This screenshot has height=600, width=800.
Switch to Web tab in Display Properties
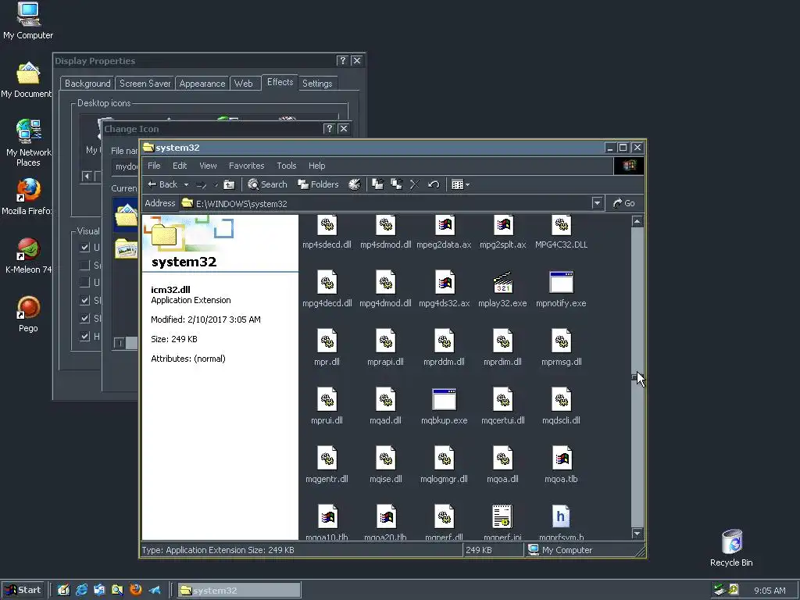(244, 83)
